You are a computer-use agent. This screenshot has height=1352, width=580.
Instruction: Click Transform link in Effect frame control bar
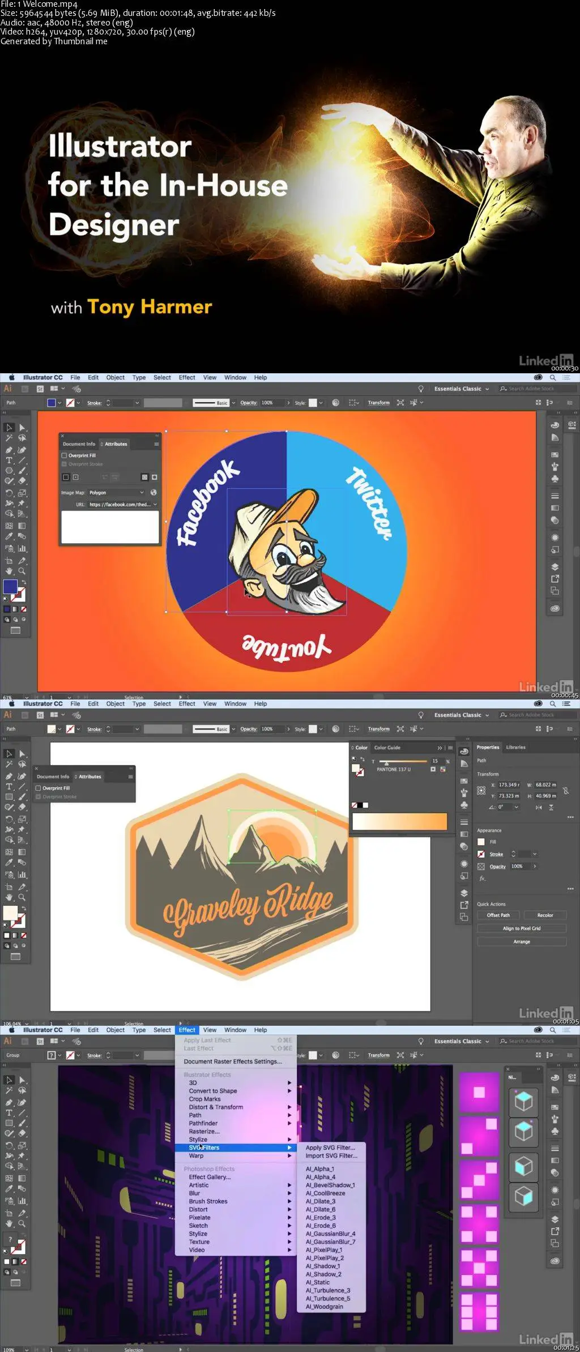378,1055
